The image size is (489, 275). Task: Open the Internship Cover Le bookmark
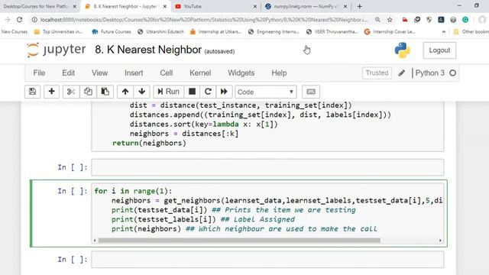(x=390, y=31)
